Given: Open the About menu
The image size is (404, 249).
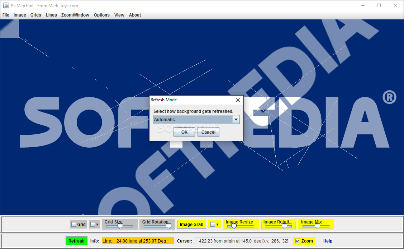Looking at the screenshot, I should [135, 15].
